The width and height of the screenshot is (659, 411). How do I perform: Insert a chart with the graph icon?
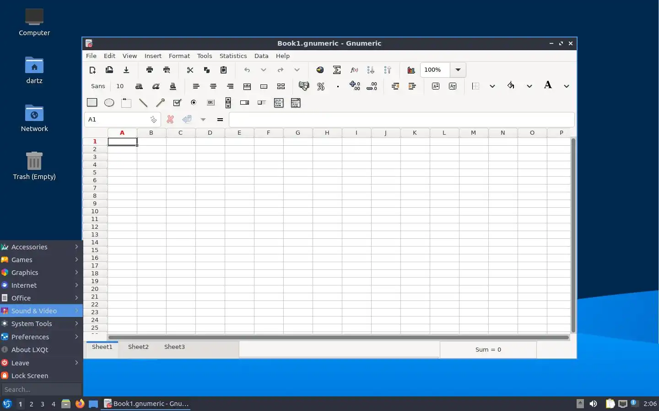click(x=411, y=70)
